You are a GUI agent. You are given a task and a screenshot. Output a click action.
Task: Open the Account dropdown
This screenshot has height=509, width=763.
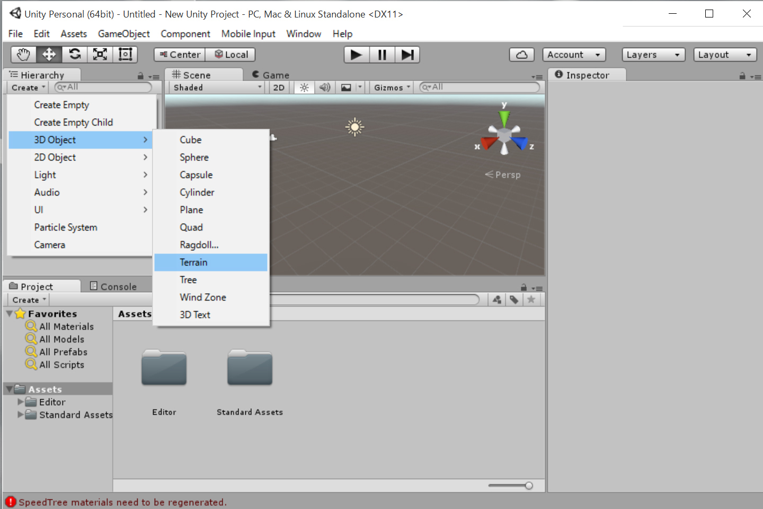coord(574,55)
